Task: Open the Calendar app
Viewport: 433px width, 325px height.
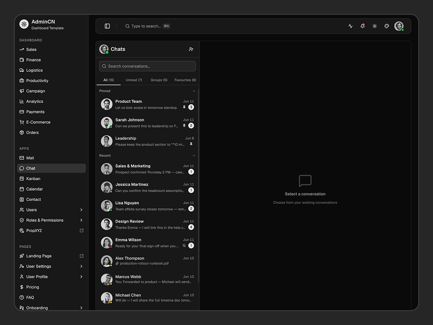Action: click(51, 189)
